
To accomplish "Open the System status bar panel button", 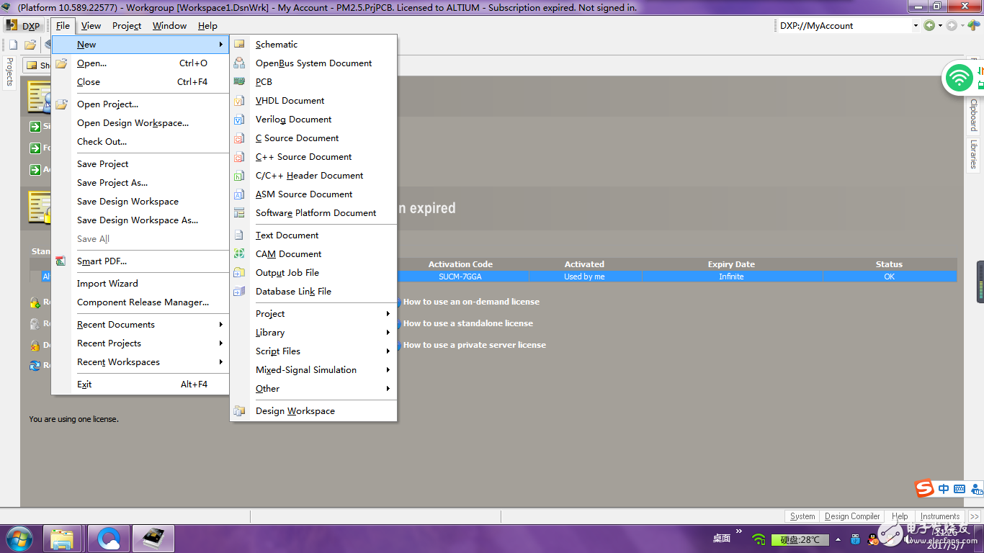I will pos(802,516).
